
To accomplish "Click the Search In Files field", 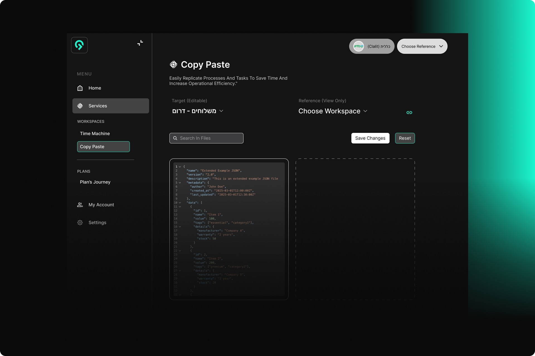I will pos(206,138).
